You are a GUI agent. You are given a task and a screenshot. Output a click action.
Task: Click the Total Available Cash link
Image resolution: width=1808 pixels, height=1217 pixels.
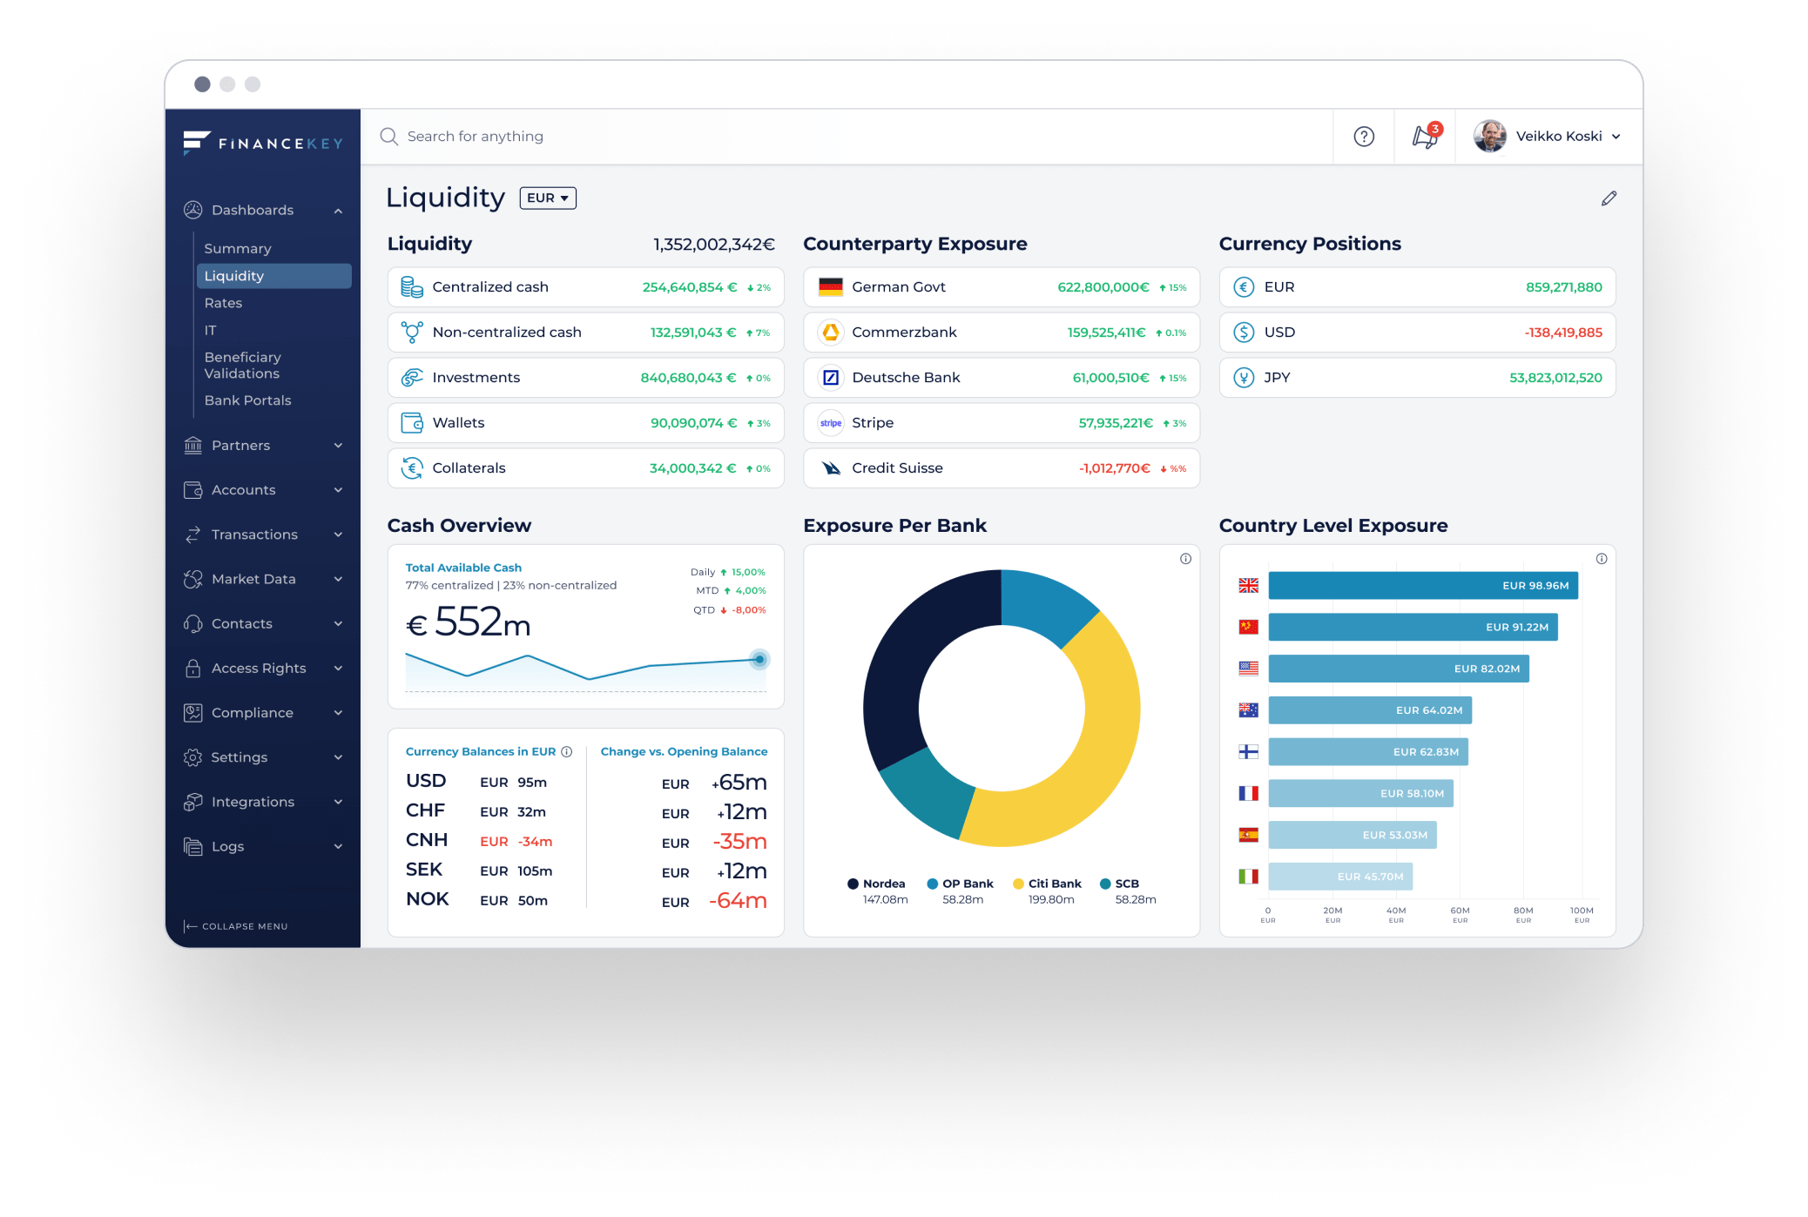point(463,568)
